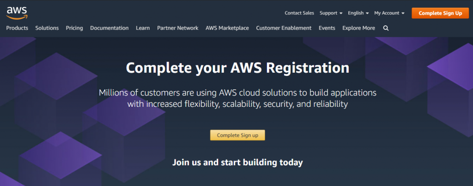The image size is (473, 186).
Task: Open Partner Network menu
Action: click(x=178, y=28)
